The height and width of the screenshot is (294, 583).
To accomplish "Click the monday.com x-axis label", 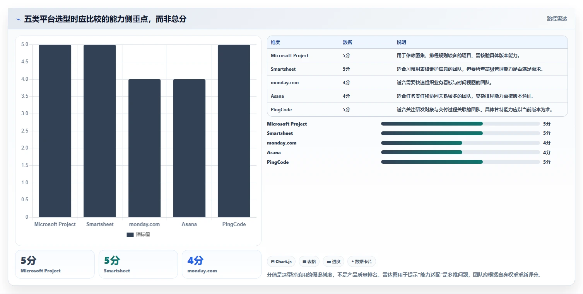I will [x=144, y=224].
